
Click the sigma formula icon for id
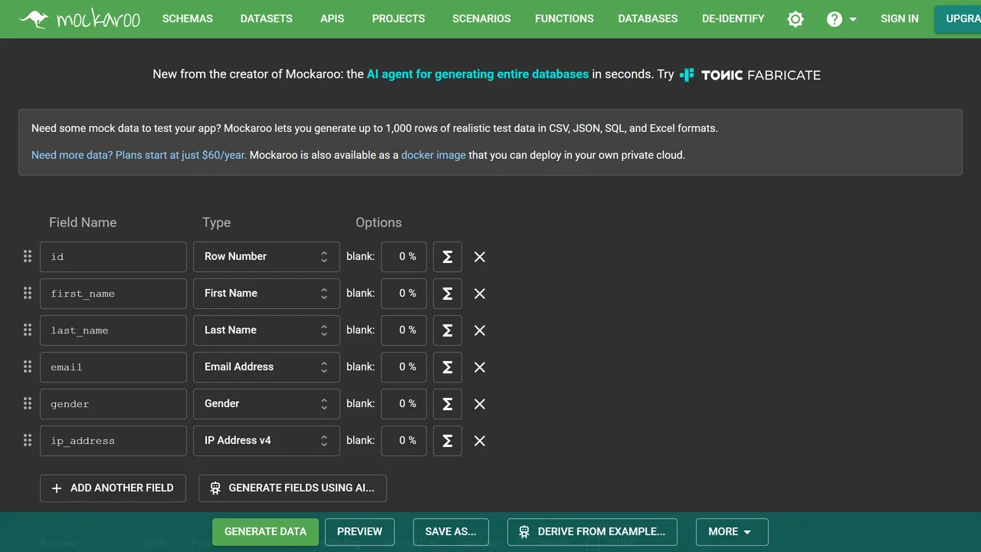tap(448, 257)
